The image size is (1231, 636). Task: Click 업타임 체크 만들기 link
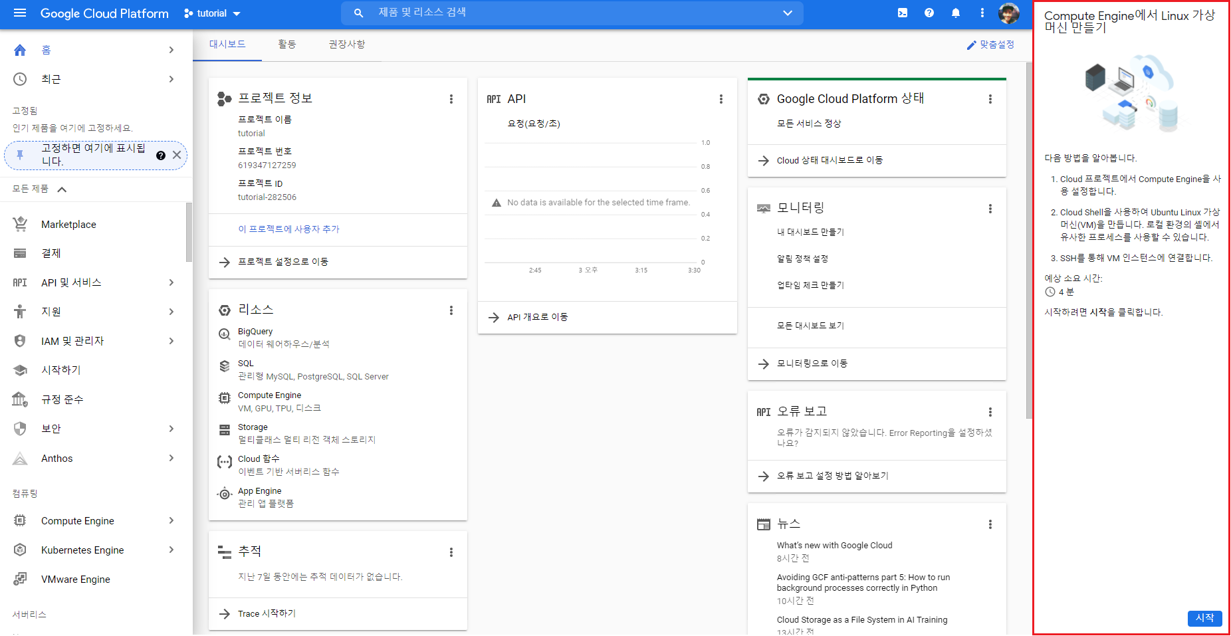810,285
